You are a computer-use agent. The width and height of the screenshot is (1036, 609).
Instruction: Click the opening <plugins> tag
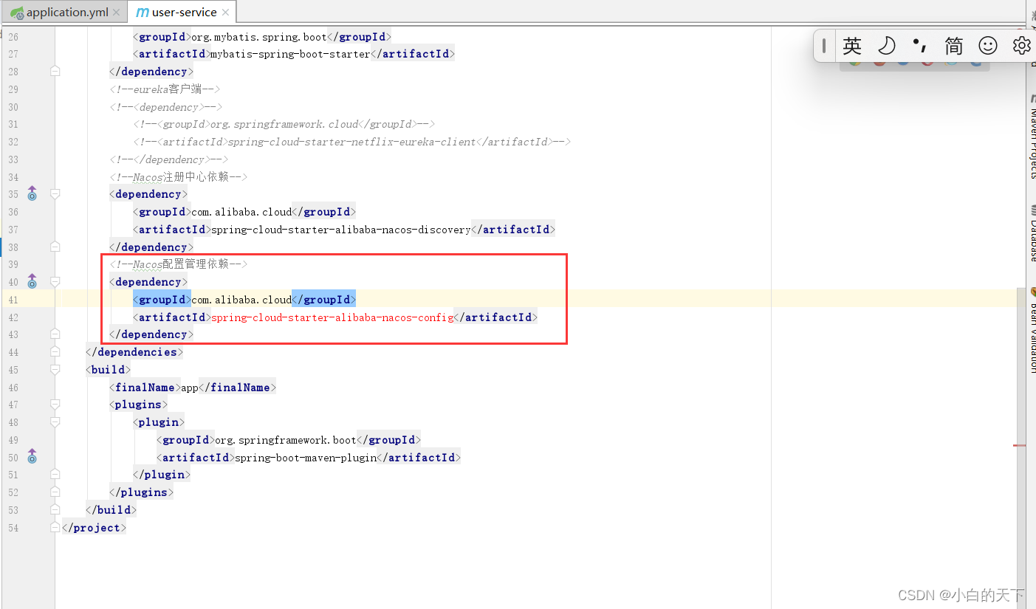point(139,405)
